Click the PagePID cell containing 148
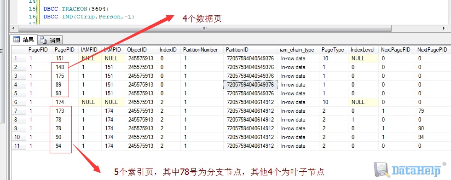 [x=65, y=67]
